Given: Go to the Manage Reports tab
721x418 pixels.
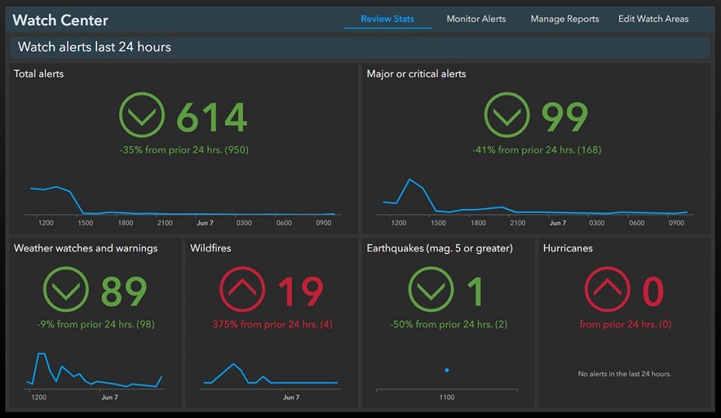Looking at the screenshot, I should click(x=564, y=19).
